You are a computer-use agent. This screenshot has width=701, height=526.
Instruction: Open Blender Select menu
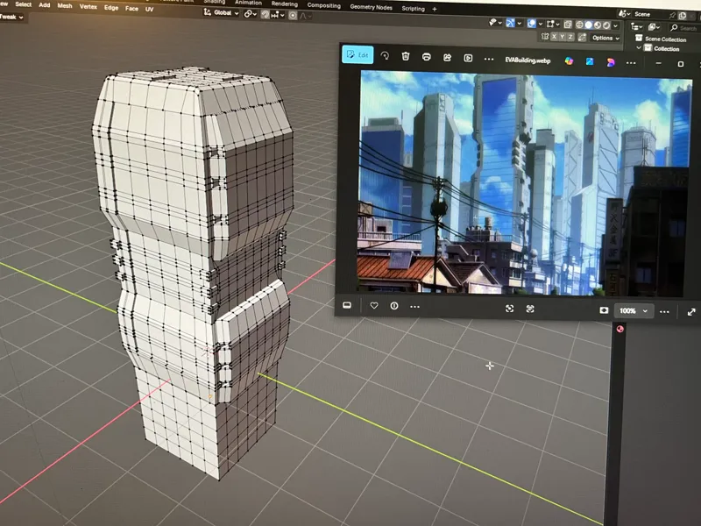[24, 4]
